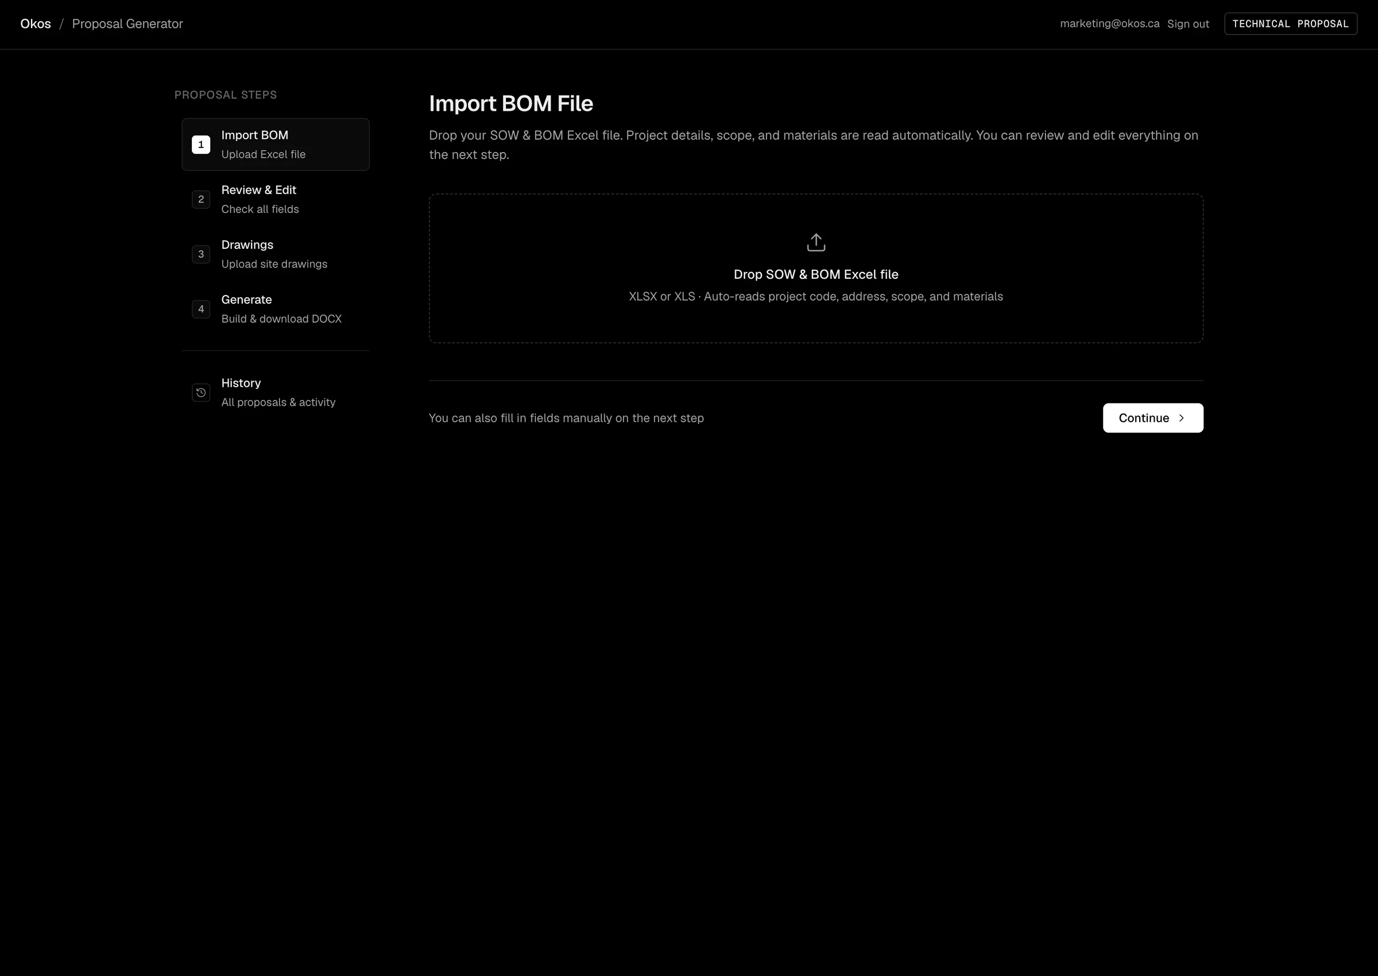Select the step 2 number badge
This screenshot has height=976, width=1378.
pos(201,199)
